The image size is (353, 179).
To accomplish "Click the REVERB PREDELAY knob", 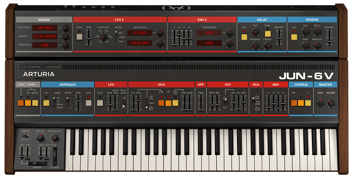I will coord(317,45).
